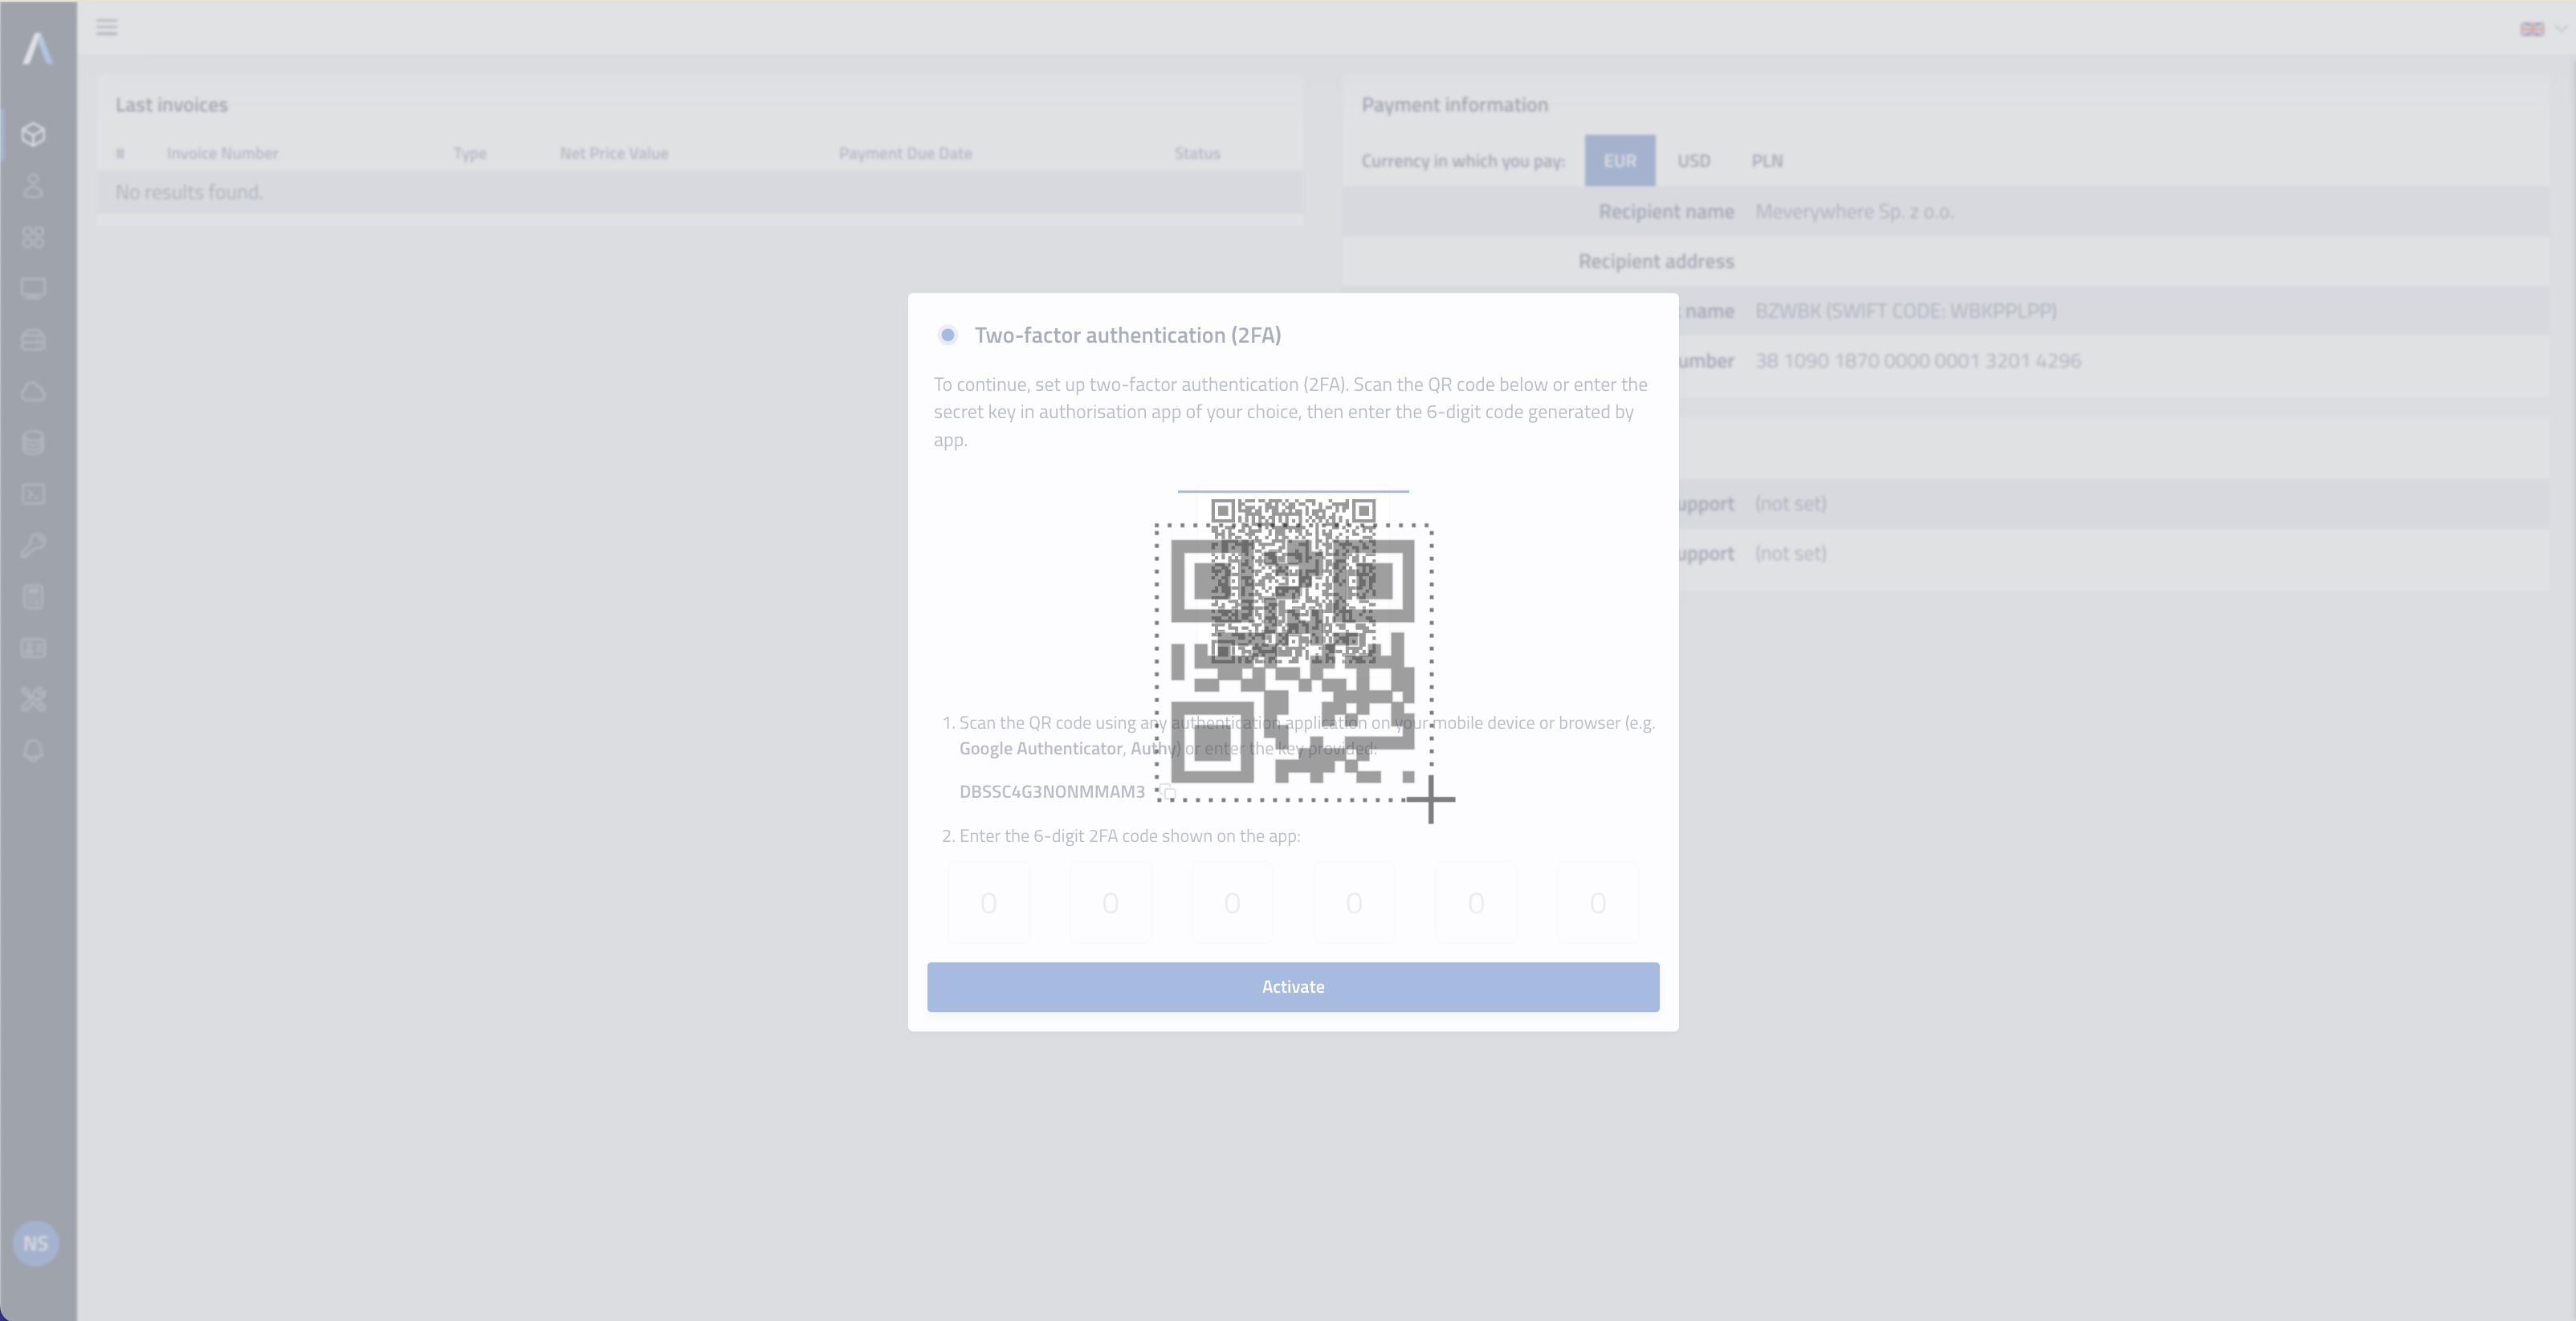The image size is (2576, 1321).
Task: Open the language selection dropdown
Action: tap(2540, 27)
